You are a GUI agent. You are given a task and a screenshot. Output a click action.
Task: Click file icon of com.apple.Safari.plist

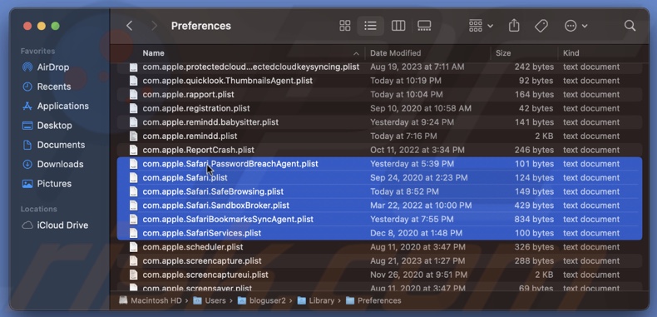coord(133,177)
